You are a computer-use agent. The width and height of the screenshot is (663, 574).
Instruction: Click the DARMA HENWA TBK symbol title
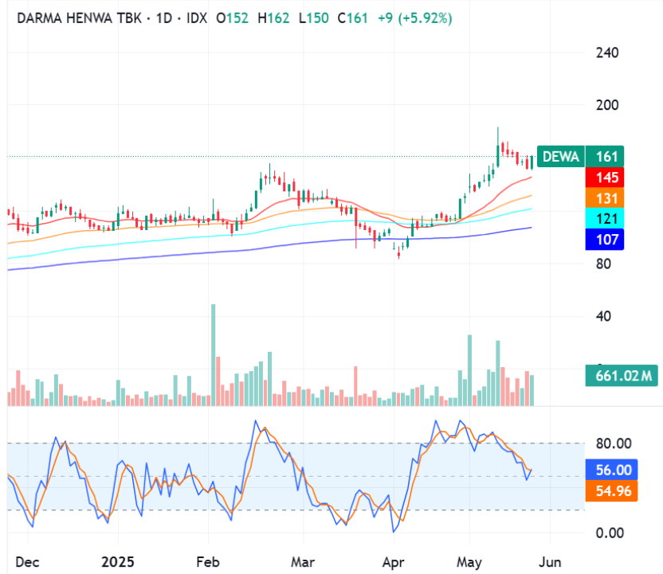[79, 18]
